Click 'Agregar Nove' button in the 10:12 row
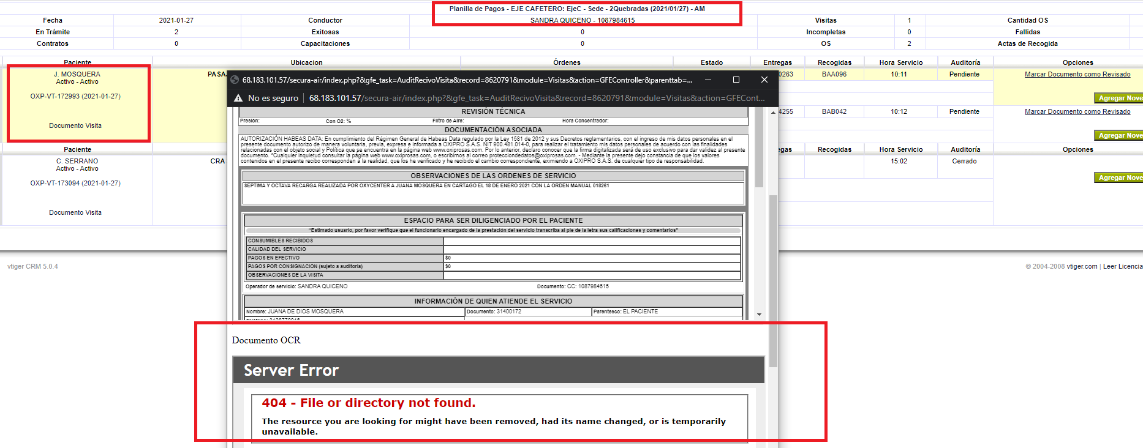 tap(1118, 135)
